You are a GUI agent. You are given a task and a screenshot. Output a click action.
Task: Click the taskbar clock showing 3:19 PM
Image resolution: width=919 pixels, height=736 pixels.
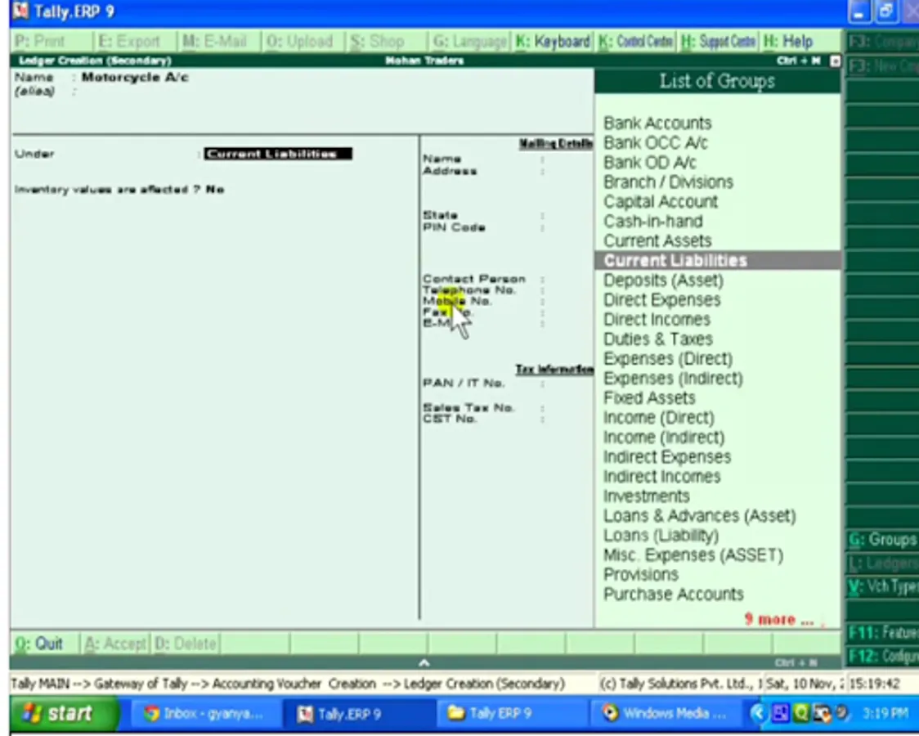pos(885,713)
